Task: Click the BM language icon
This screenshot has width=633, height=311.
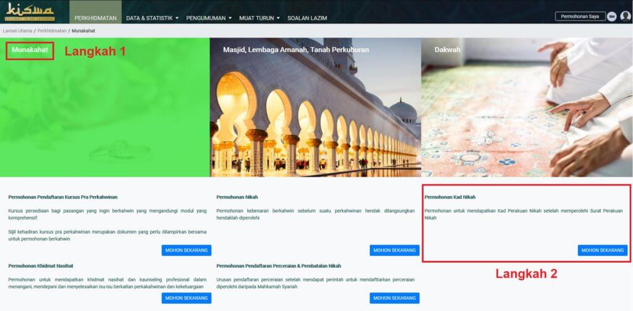Action: pyautogui.click(x=611, y=17)
